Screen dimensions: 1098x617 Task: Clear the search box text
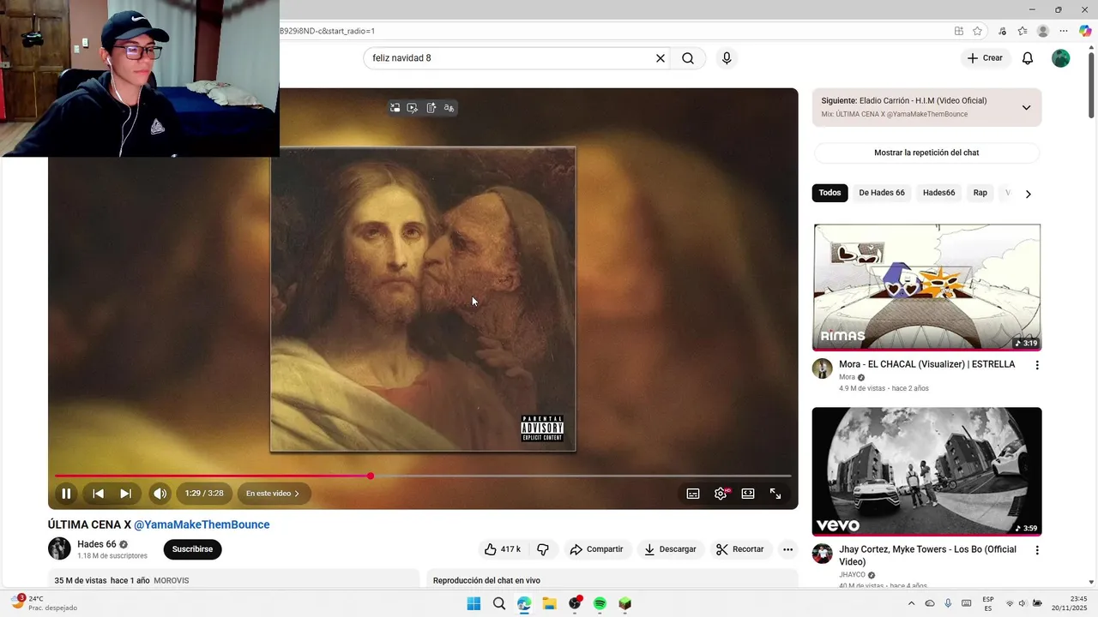(x=661, y=58)
